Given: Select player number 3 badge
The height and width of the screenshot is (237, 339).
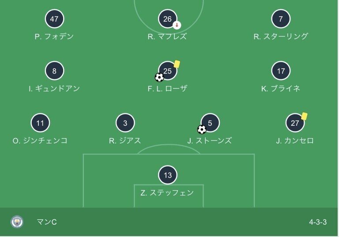Looking at the screenshot, I should coord(125,123).
